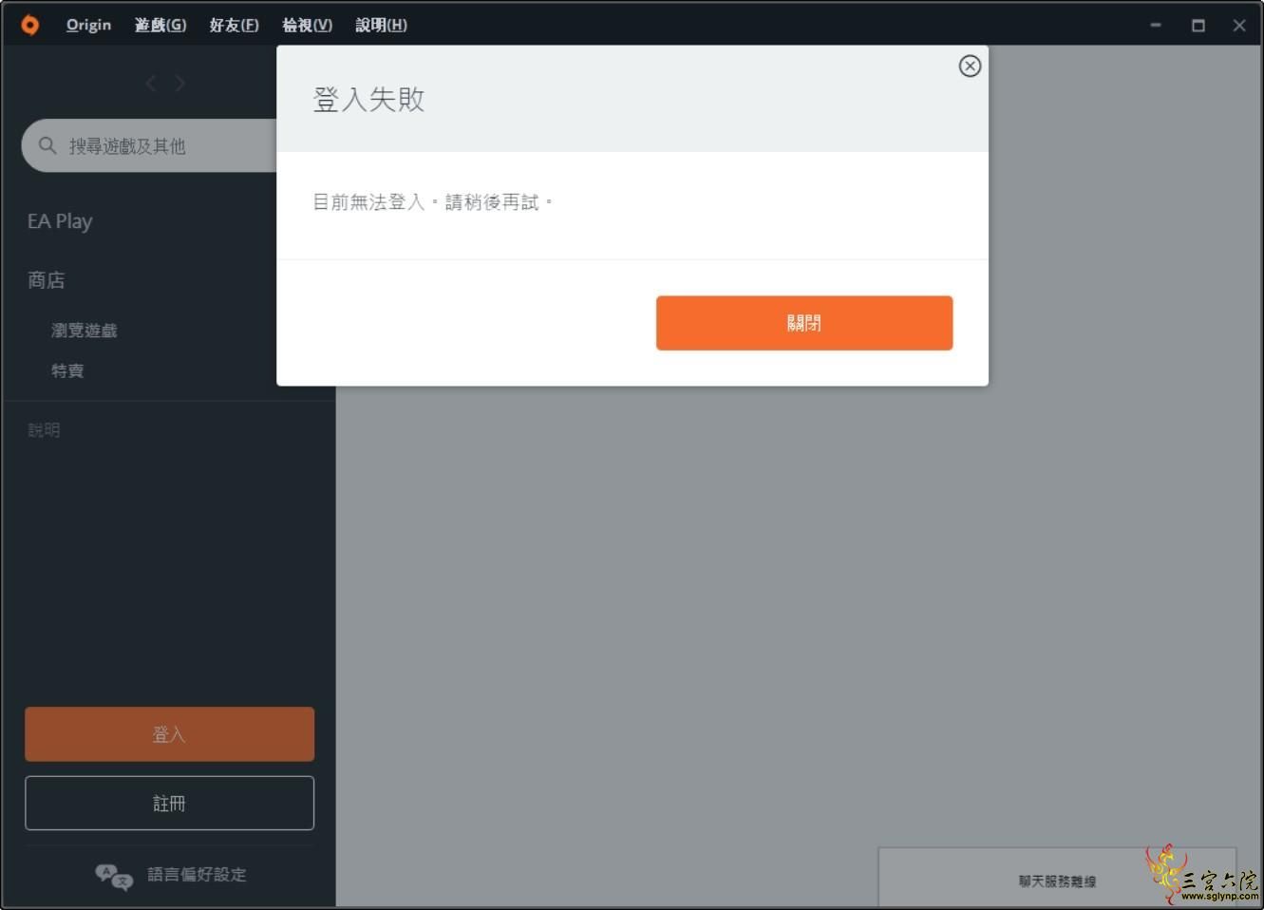The image size is (1264, 910).
Task: Click the language preference icon
Action: pyautogui.click(x=114, y=876)
